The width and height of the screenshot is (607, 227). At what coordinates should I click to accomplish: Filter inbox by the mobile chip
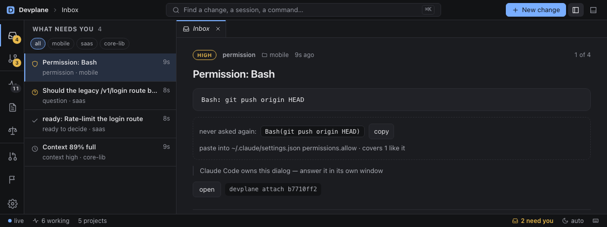click(61, 43)
